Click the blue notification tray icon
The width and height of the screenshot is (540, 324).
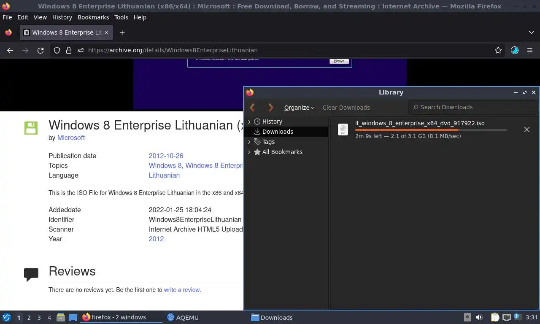point(517,317)
